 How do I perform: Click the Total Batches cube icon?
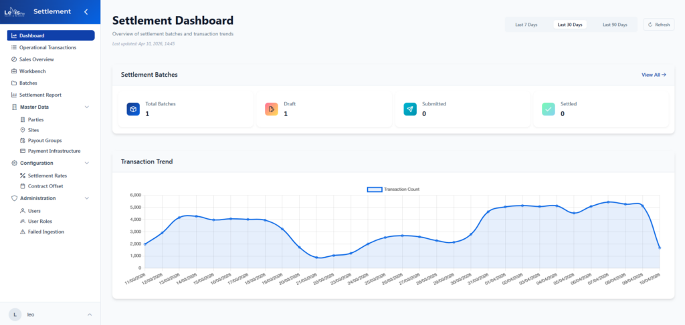click(133, 109)
